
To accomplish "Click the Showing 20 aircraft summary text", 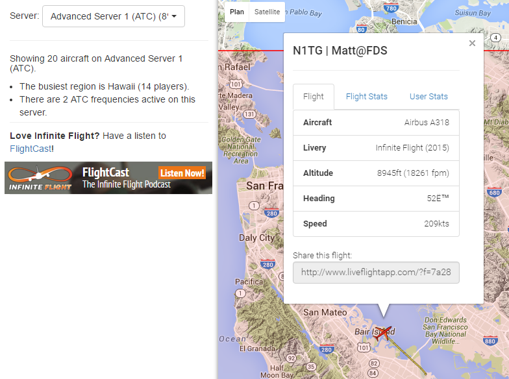I will click(x=96, y=64).
